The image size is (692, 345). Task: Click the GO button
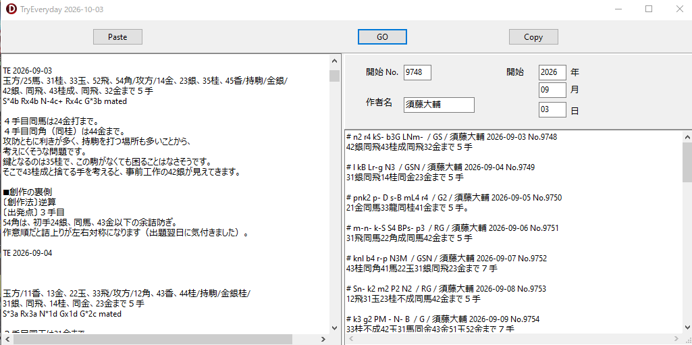(382, 37)
